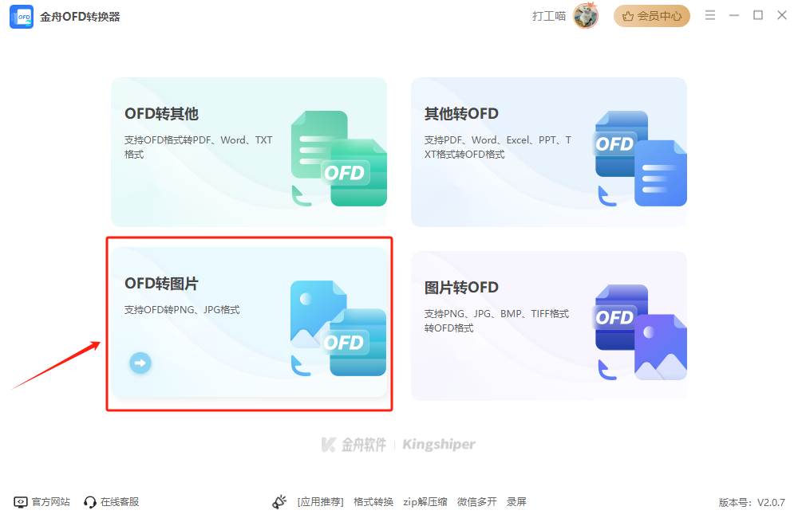Open the hamburger menu icon
The height and width of the screenshot is (518, 798).
click(x=710, y=14)
